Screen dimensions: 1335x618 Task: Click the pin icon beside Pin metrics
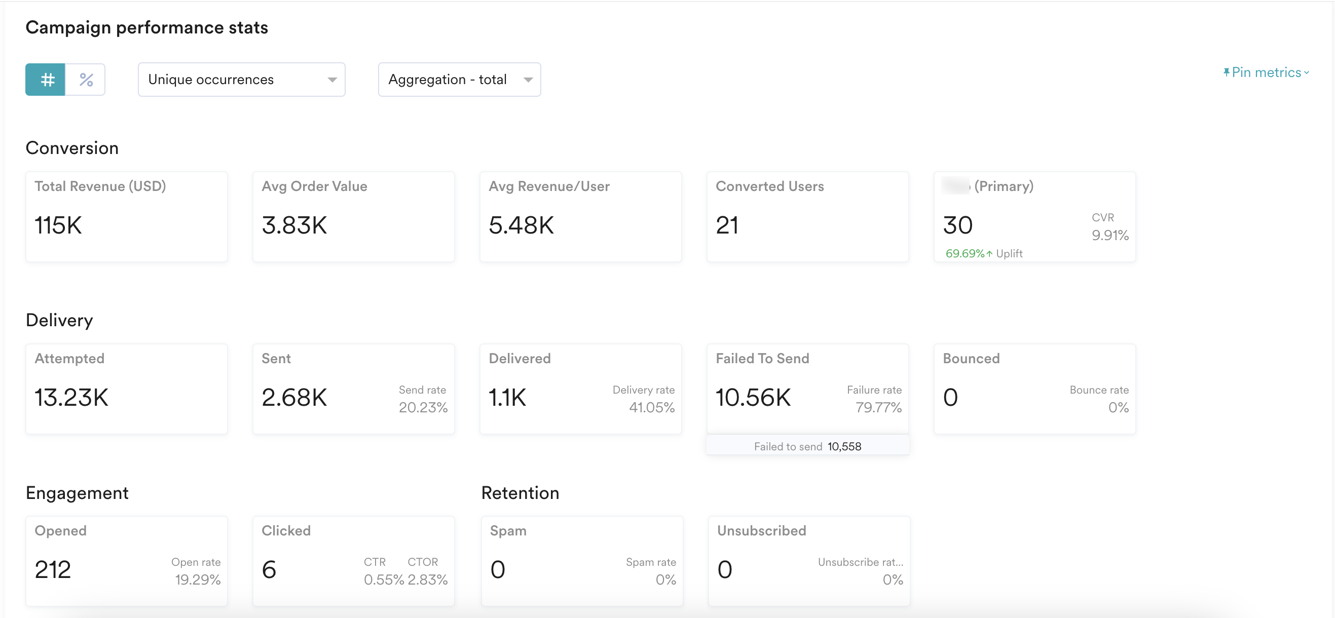(1226, 72)
